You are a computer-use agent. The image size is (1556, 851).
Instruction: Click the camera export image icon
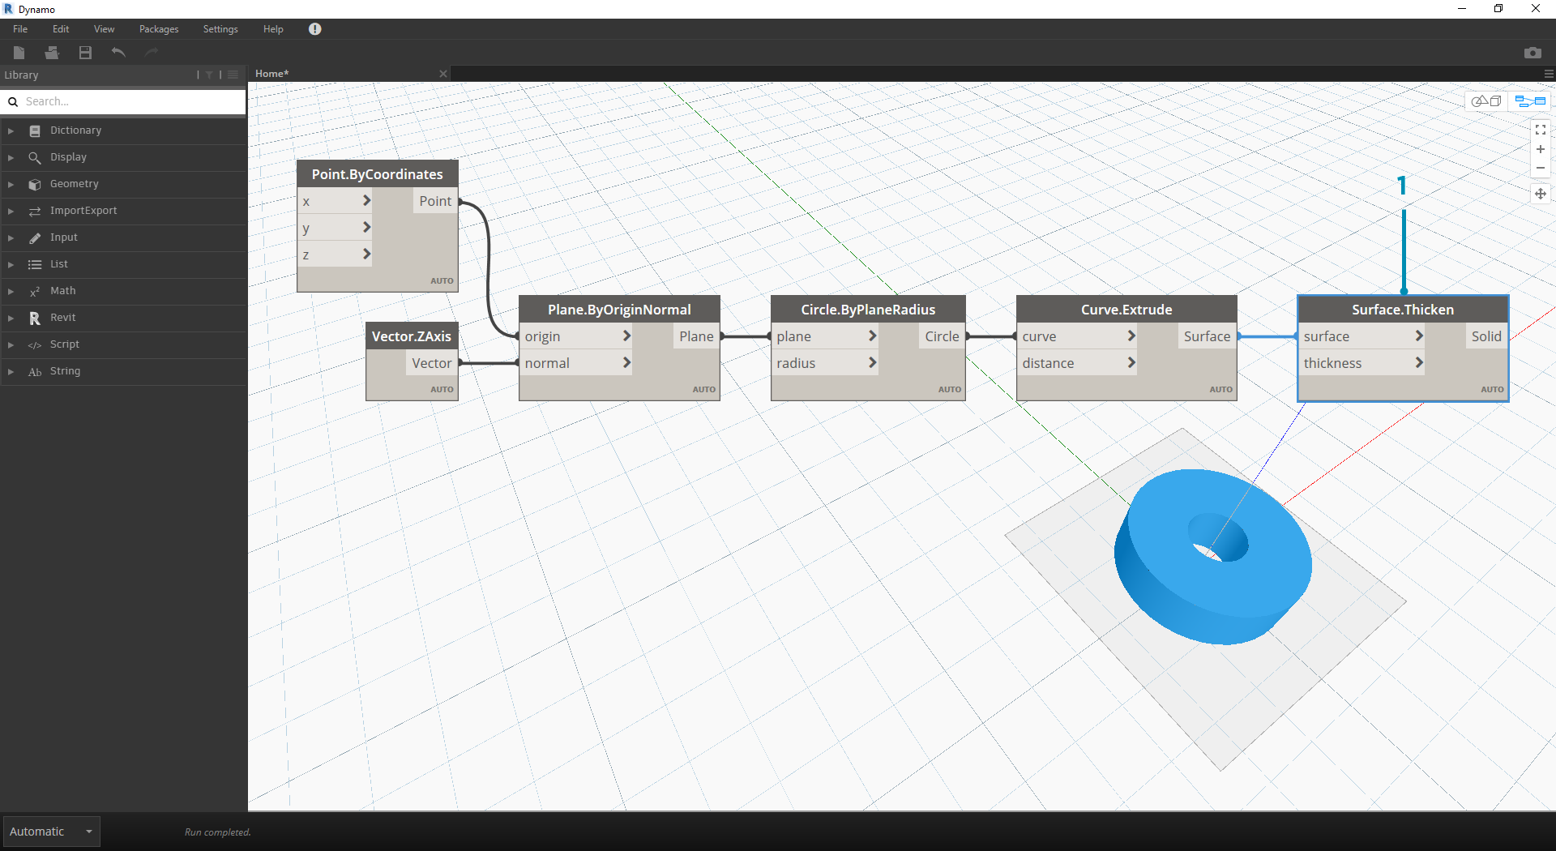click(1532, 53)
